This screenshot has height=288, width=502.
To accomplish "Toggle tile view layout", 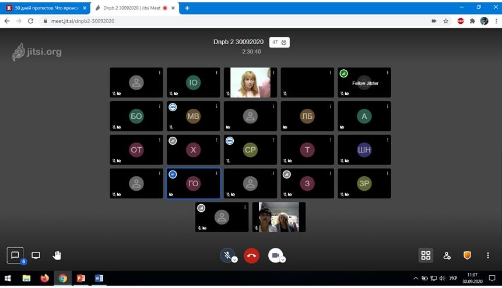I will 426,255.
